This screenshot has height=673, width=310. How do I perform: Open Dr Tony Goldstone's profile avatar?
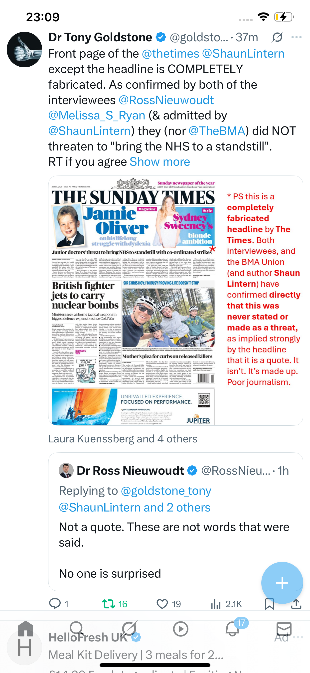point(24,50)
